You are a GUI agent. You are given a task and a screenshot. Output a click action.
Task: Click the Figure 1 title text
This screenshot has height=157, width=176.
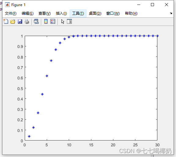(18, 5)
